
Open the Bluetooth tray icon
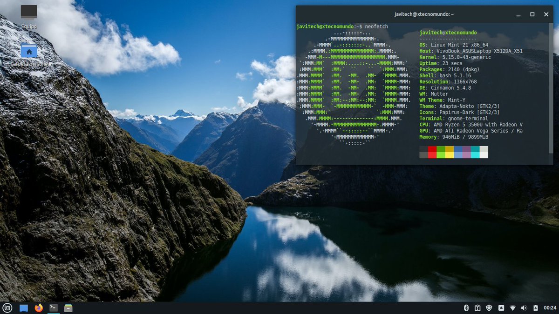coord(466,307)
